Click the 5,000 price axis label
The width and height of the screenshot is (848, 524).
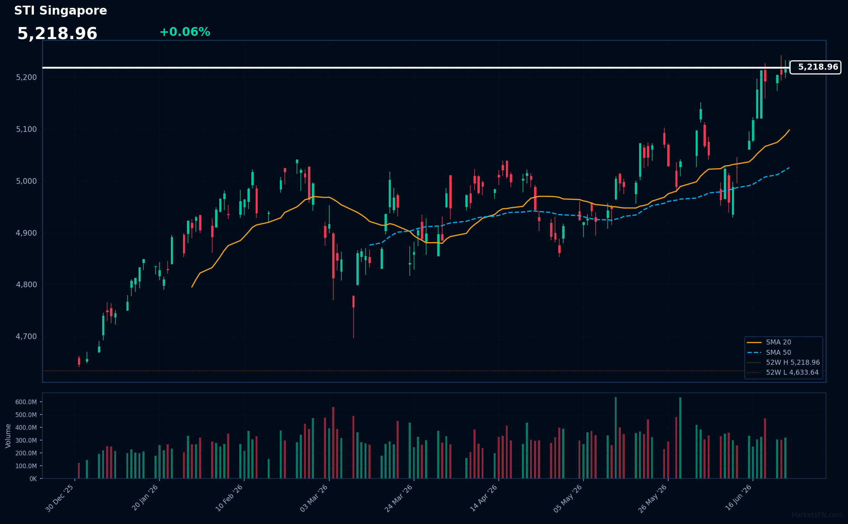coord(26,181)
